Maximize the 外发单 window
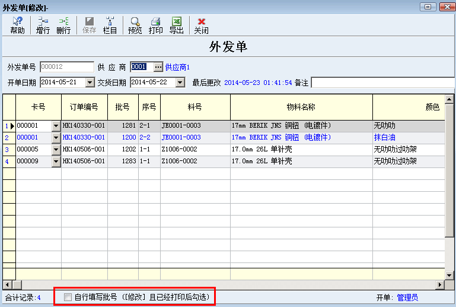This screenshot has height=307, width=456. coord(428,7)
